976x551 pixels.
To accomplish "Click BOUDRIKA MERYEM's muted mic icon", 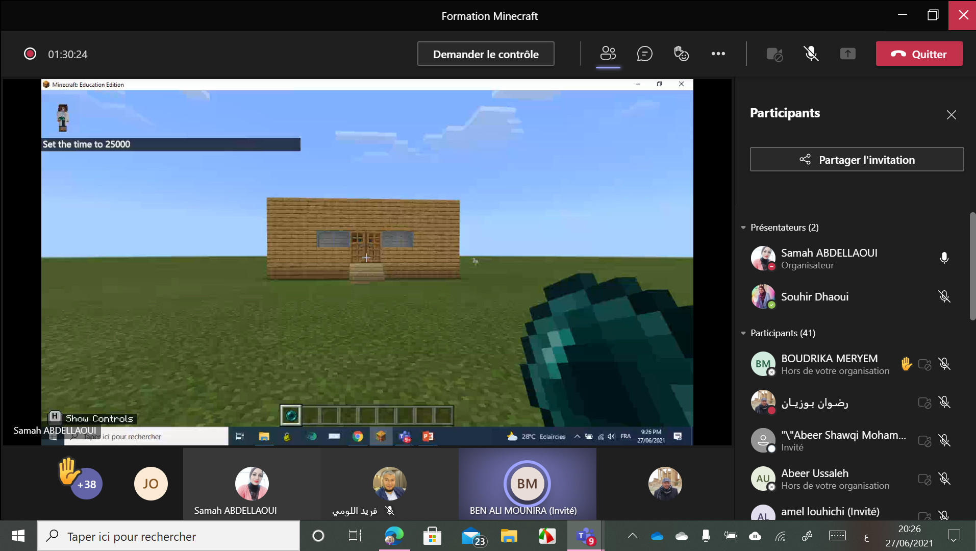I will click(944, 364).
